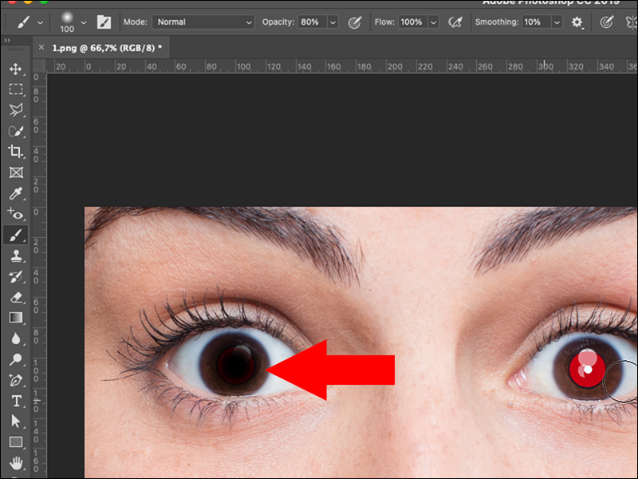The height and width of the screenshot is (479, 638).
Task: Select the Gradient tool
Action: [16, 318]
